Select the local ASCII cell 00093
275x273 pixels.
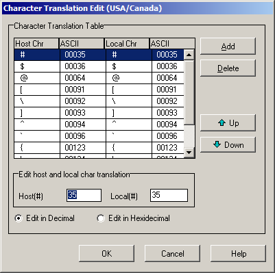pyautogui.click(x=168, y=113)
